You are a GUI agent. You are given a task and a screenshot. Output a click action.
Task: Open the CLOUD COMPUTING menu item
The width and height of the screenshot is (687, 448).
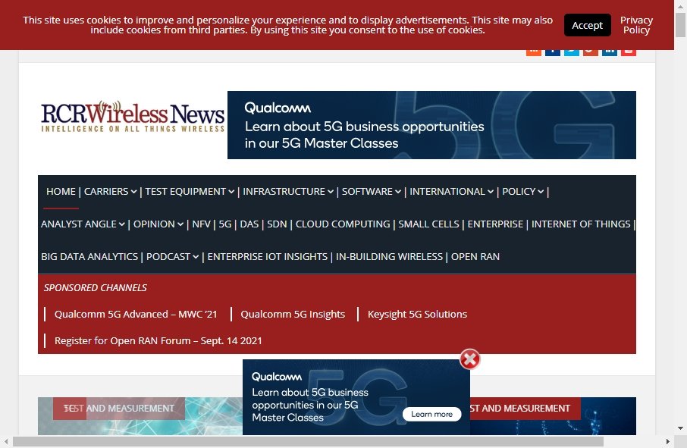[343, 224]
